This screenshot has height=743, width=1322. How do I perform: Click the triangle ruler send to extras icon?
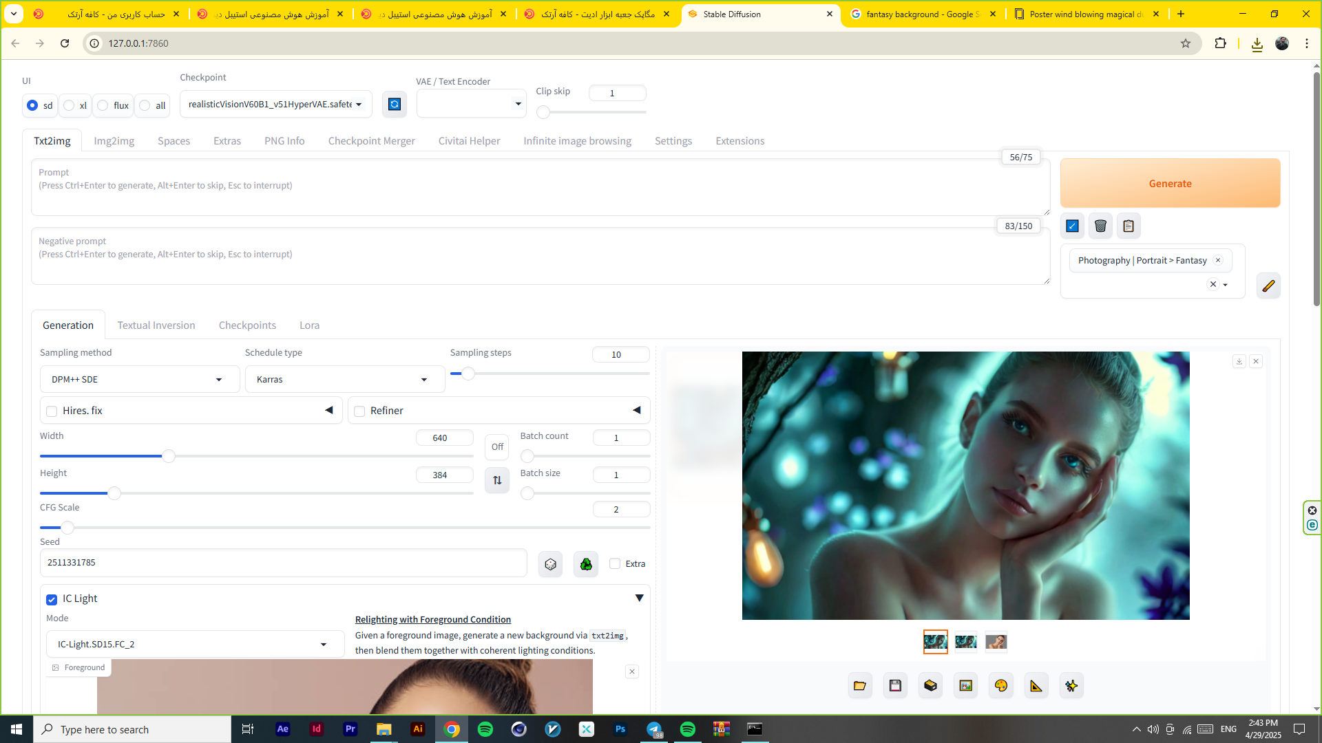pyautogui.click(x=1036, y=685)
